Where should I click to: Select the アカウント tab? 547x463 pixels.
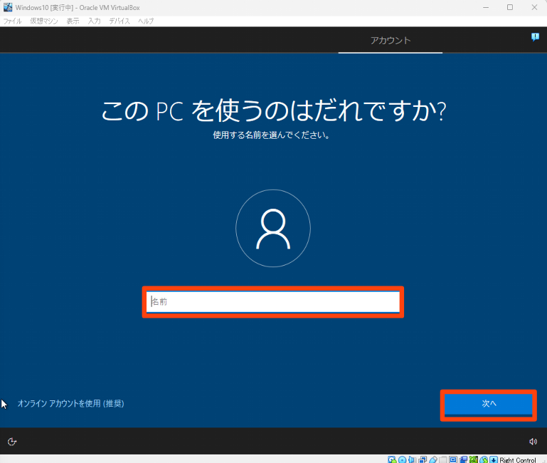tap(391, 41)
